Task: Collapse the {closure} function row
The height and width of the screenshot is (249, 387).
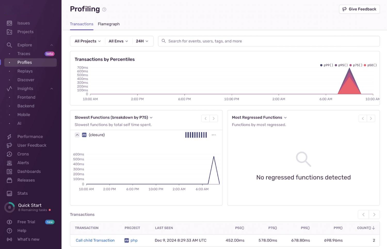Action: [x=77, y=135]
